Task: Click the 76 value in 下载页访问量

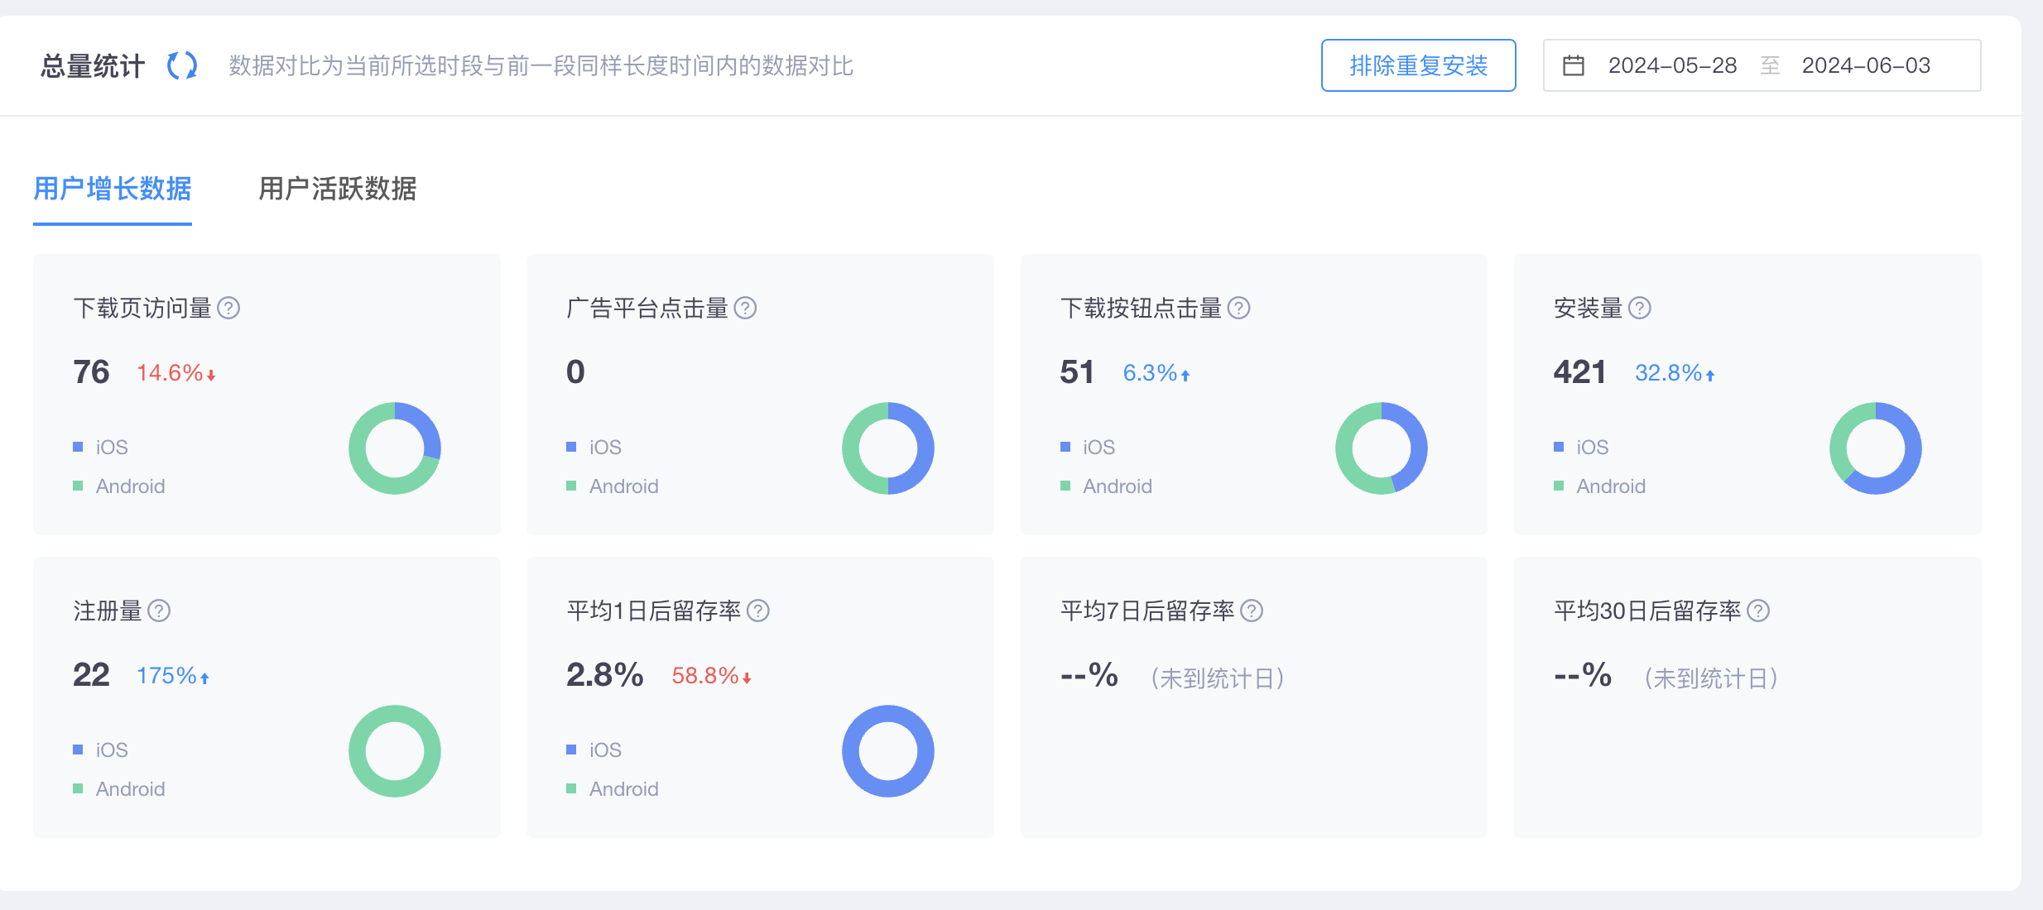Action: coord(91,371)
